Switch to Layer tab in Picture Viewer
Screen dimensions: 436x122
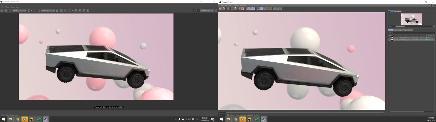point(400,30)
